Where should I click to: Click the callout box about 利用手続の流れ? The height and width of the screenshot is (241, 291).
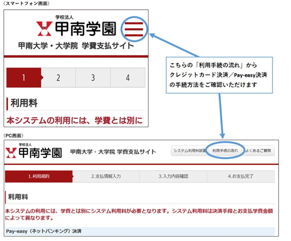(219, 75)
